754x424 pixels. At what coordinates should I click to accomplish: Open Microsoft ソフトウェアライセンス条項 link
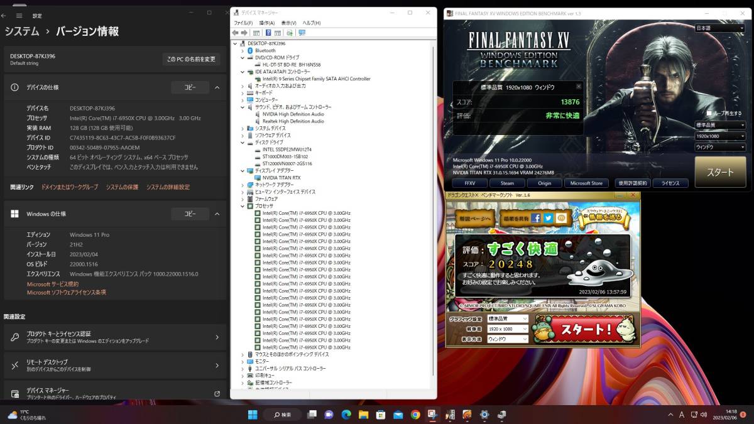[x=66, y=292]
